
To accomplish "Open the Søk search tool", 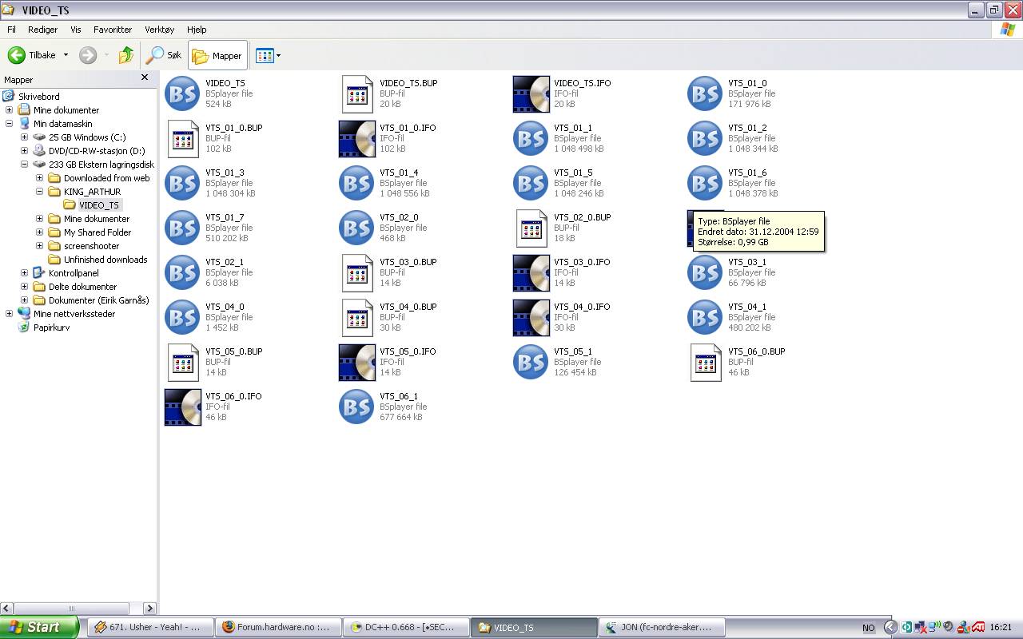I will click(x=164, y=55).
